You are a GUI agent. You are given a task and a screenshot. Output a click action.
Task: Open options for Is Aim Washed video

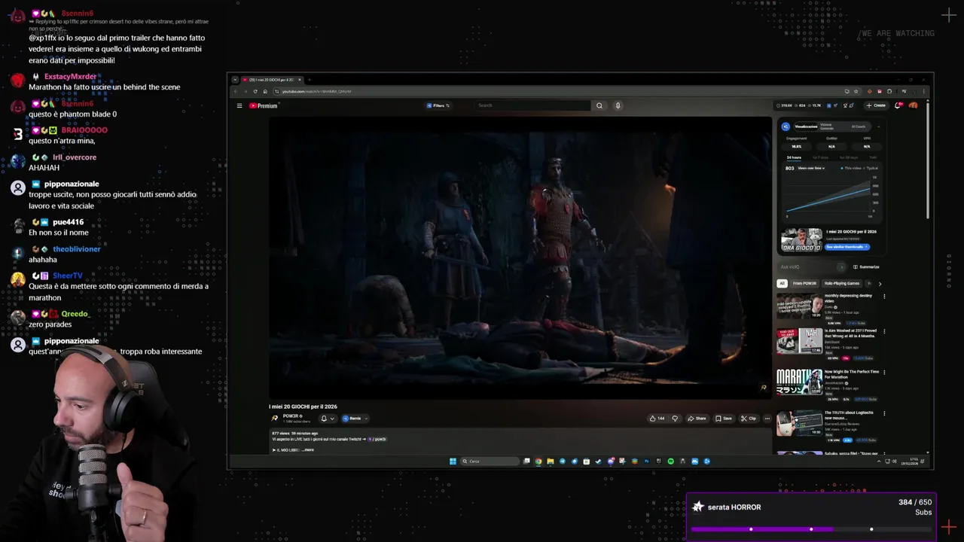(884, 331)
